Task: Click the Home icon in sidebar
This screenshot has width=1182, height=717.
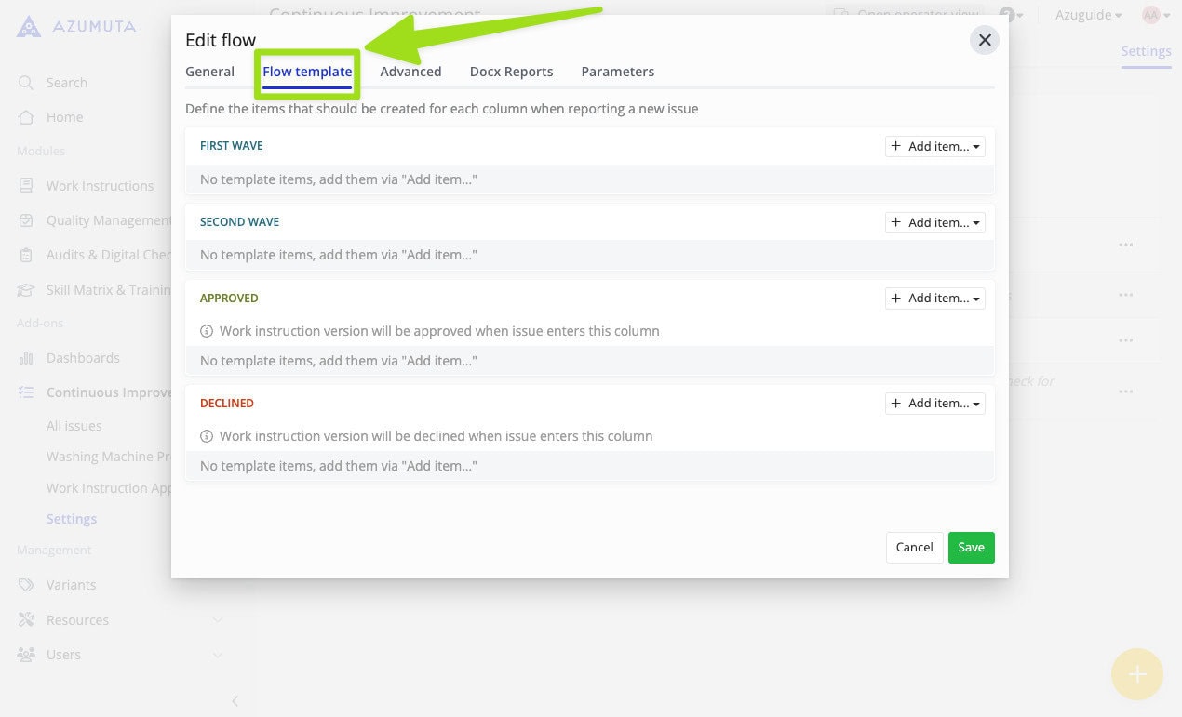Action: click(26, 117)
